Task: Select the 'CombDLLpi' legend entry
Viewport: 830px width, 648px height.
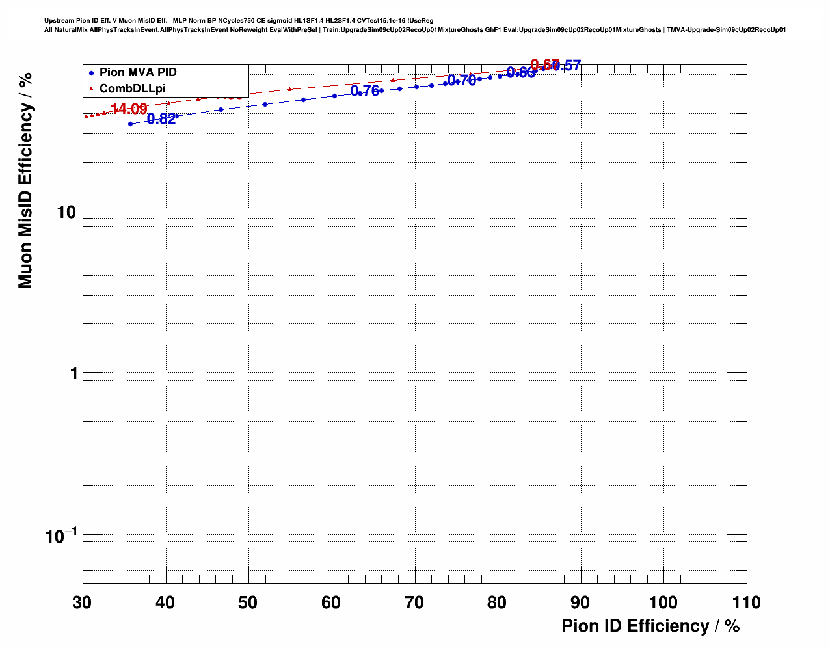Action: click(133, 88)
